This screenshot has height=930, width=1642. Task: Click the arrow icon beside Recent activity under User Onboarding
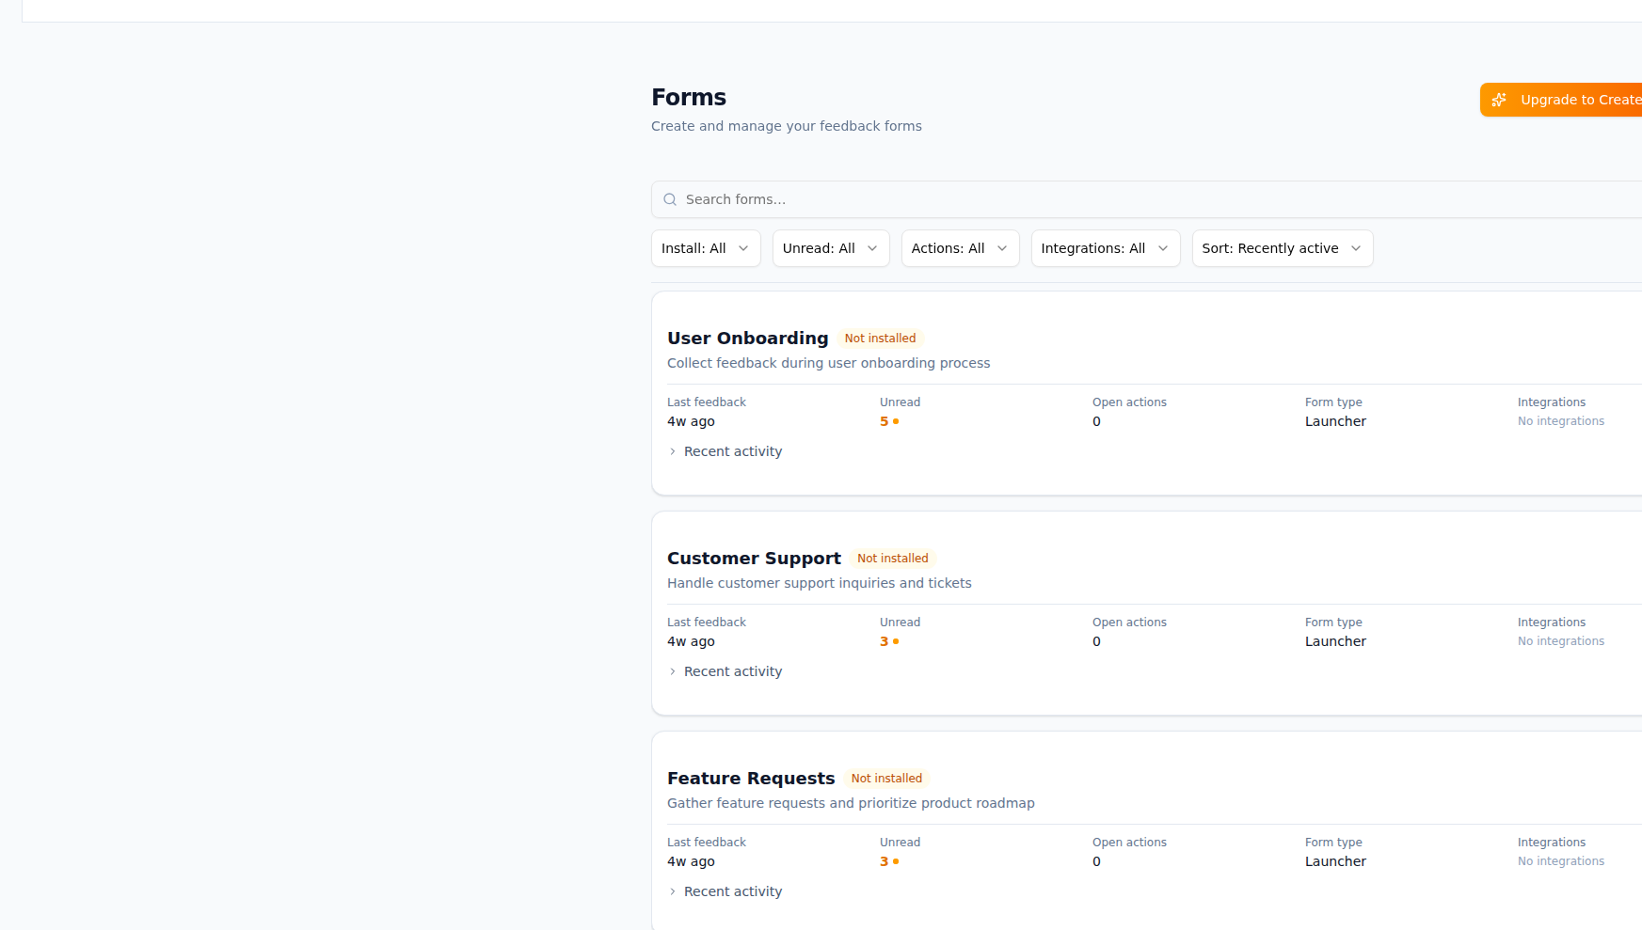673,451
